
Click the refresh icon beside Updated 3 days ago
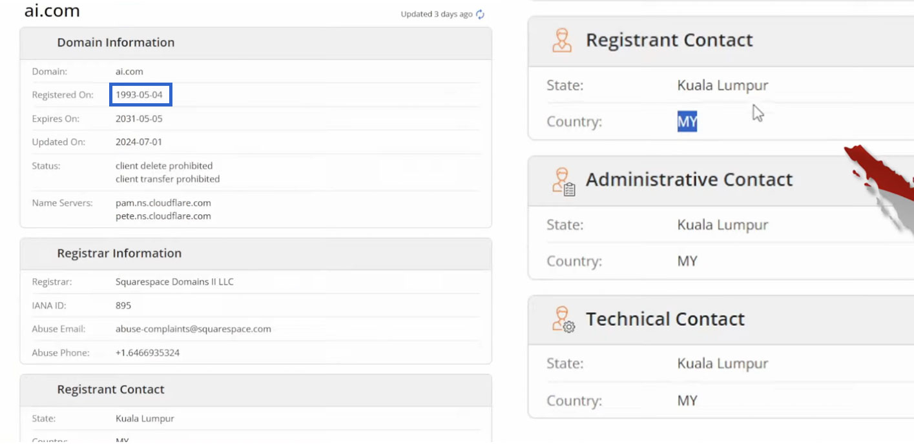pos(480,14)
